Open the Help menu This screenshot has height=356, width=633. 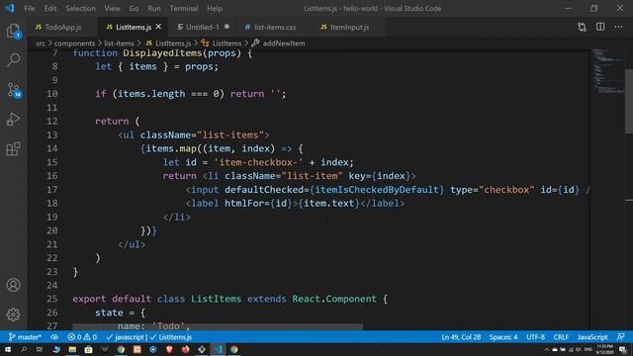[x=215, y=8]
